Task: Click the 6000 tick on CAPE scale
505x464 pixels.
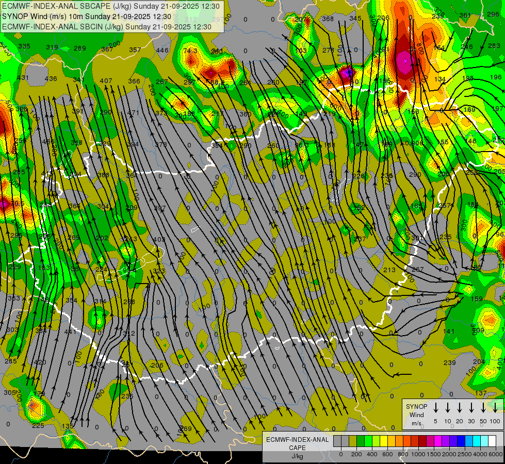Action: point(496,454)
